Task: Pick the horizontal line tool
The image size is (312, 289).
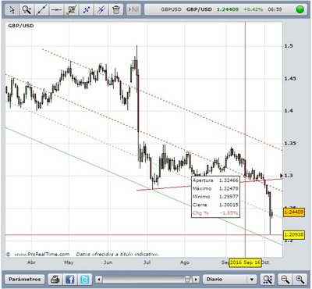Action: [56, 10]
